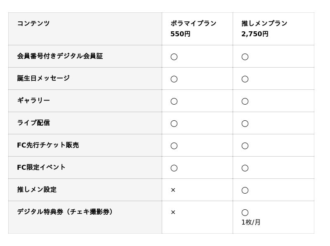Click the 誕生日メッセージ circle under 推しメンプラン

pyautogui.click(x=245, y=79)
